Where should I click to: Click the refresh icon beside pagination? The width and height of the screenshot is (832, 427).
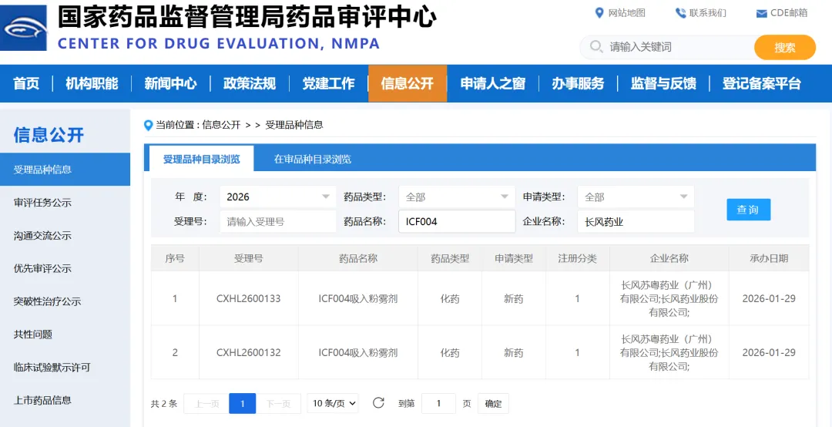coord(378,403)
